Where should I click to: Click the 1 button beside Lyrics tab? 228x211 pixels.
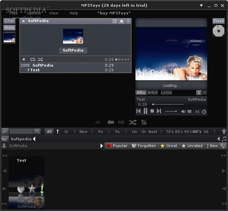coord(198,92)
